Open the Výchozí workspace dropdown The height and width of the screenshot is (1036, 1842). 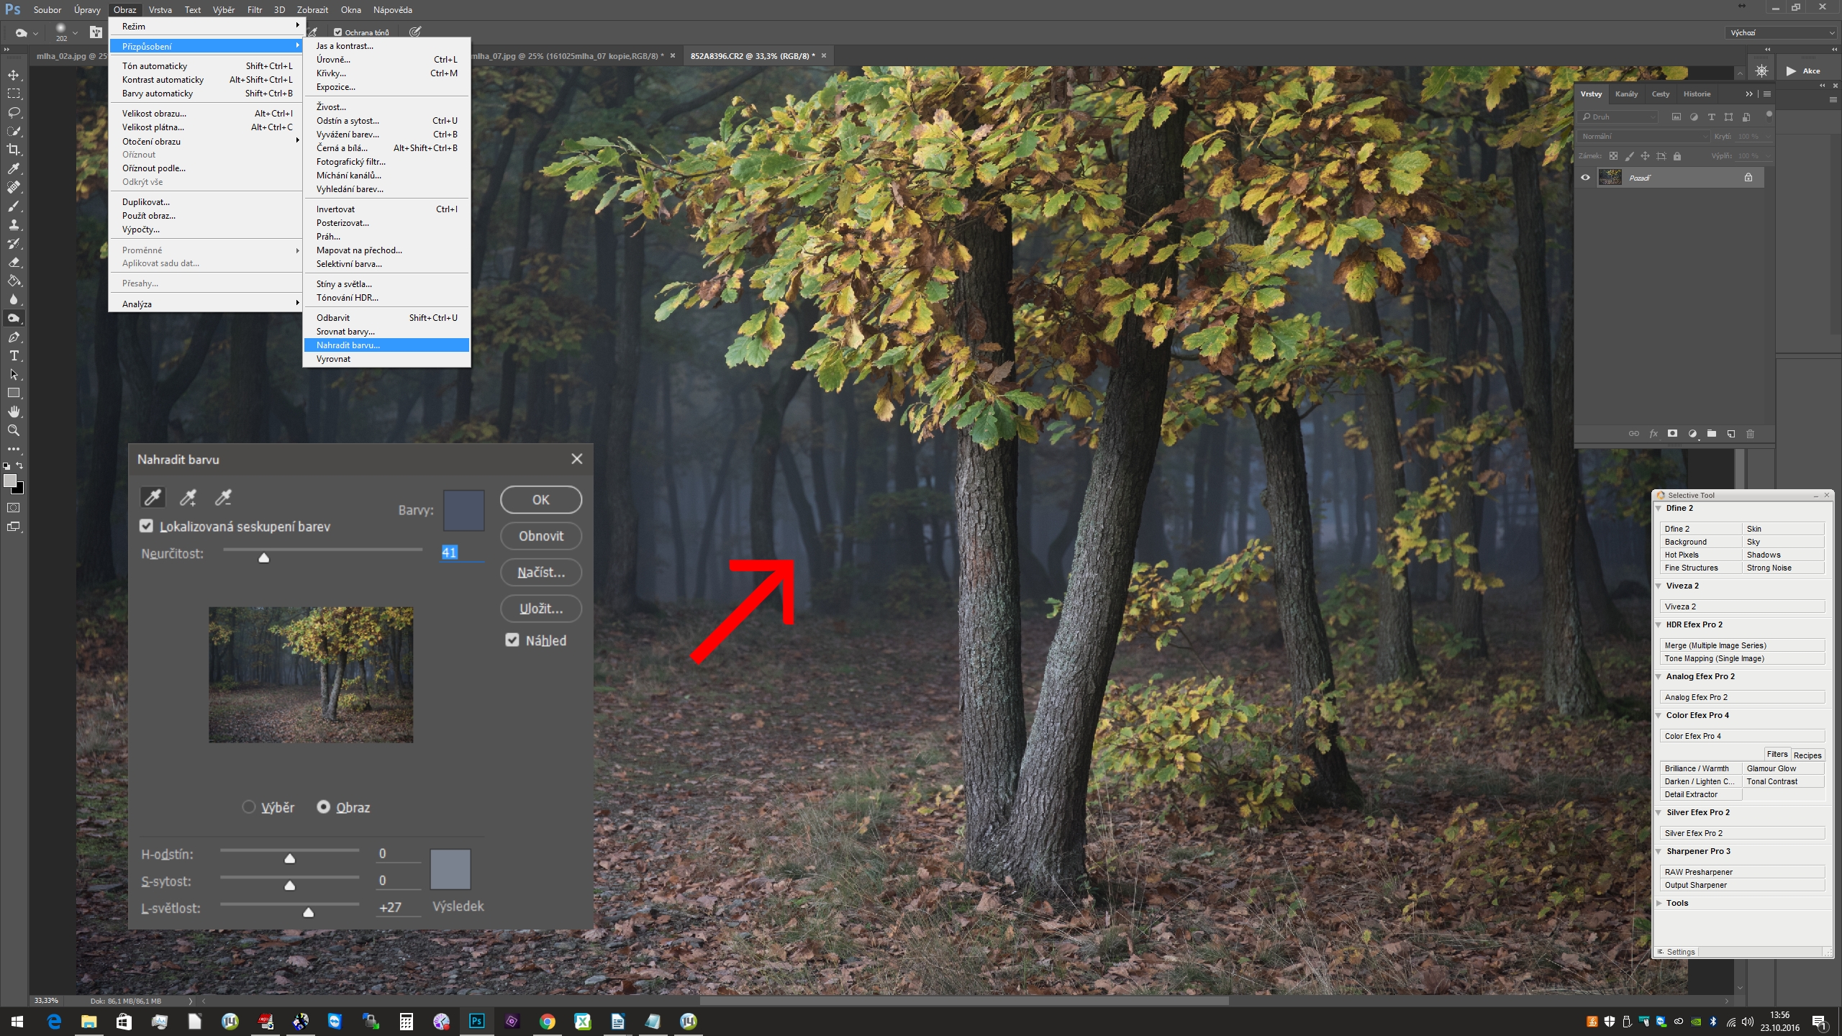(1780, 32)
